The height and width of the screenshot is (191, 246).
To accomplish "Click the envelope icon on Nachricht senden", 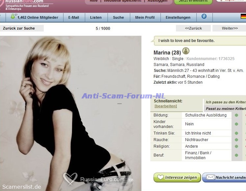I will [210, 178].
